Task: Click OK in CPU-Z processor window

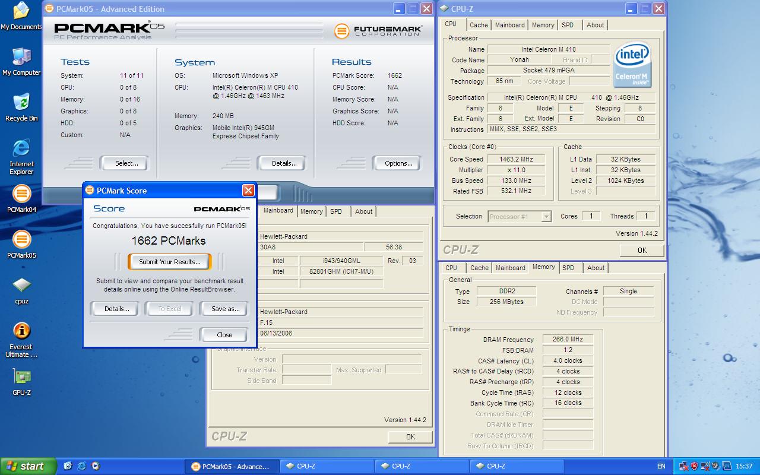Action: tap(642, 251)
